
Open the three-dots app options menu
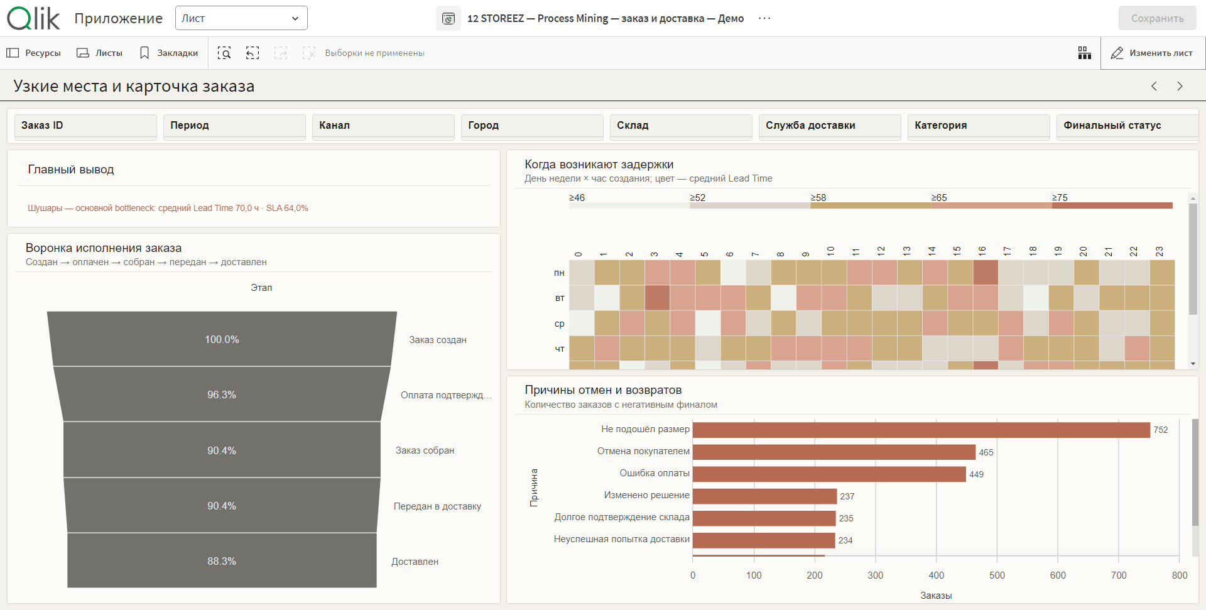(x=764, y=18)
